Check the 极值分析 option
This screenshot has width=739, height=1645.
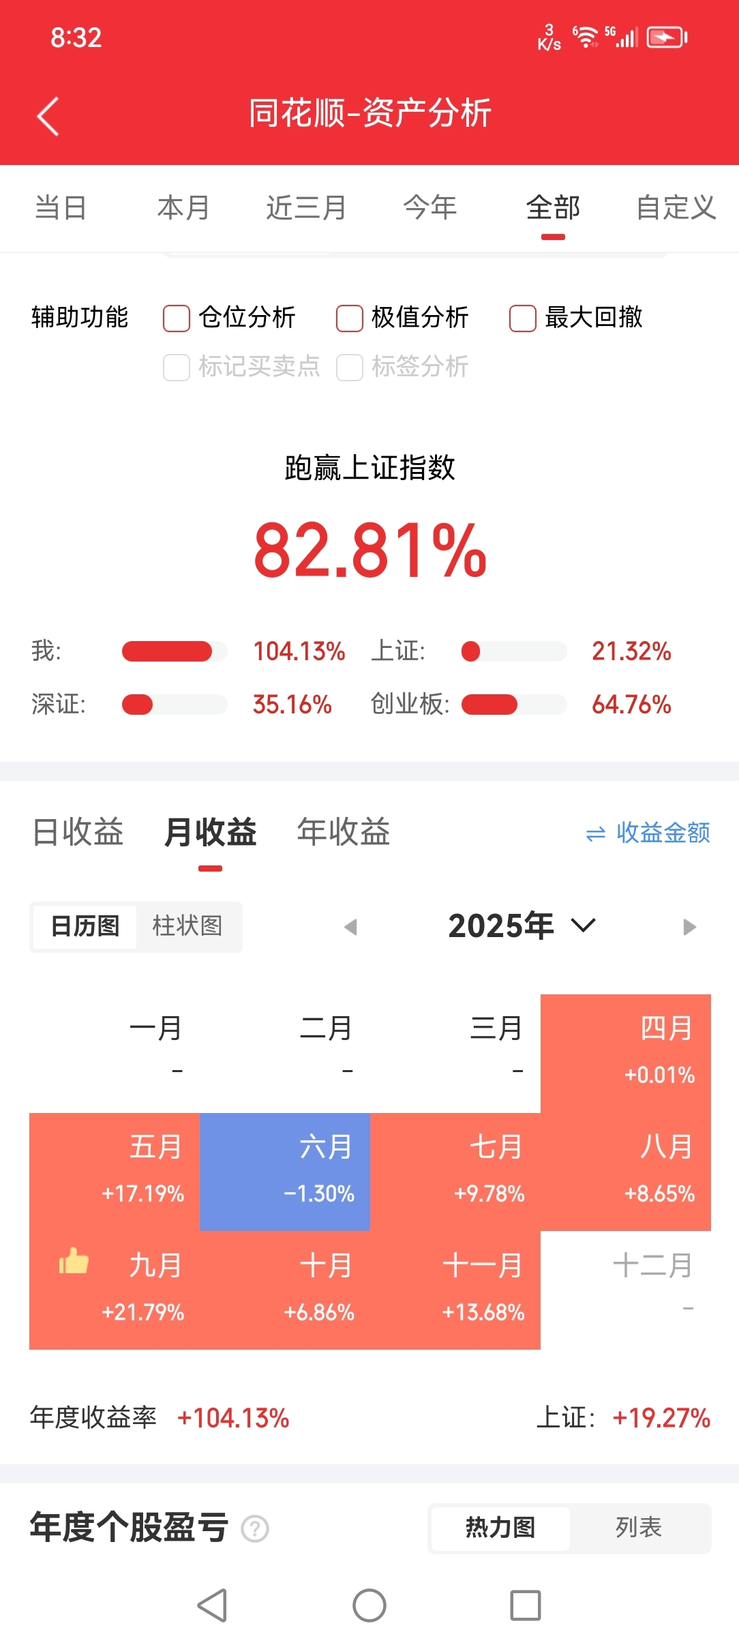coord(350,318)
